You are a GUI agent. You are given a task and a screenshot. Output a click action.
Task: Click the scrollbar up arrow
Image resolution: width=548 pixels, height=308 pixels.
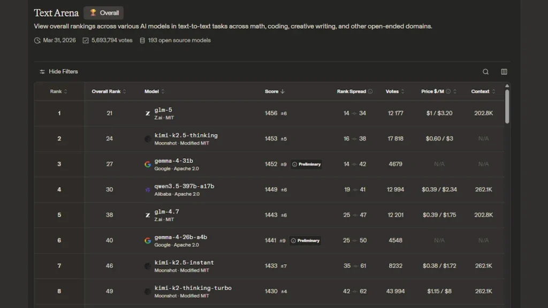507,86
